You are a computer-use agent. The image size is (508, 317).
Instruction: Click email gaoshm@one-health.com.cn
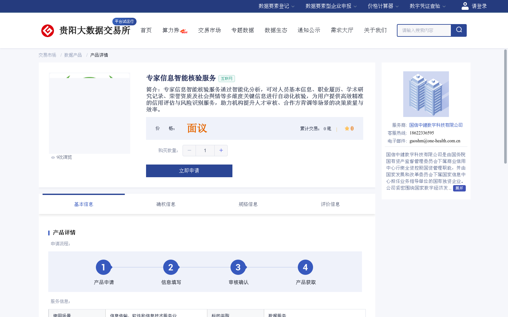(x=435, y=141)
